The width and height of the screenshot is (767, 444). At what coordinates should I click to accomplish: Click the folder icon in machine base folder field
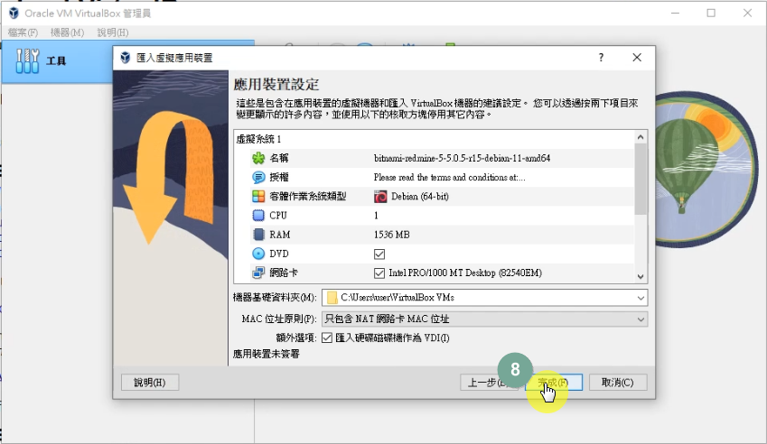point(332,298)
